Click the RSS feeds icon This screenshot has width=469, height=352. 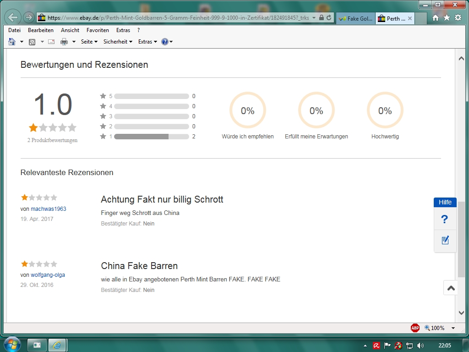coord(32,42)
